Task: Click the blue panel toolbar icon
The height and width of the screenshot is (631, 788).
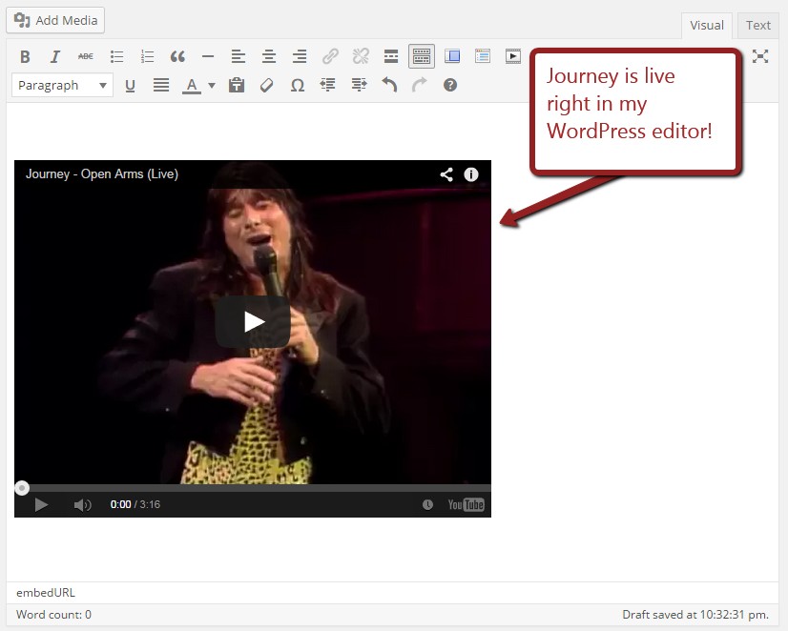Action: tap(452, 56)
